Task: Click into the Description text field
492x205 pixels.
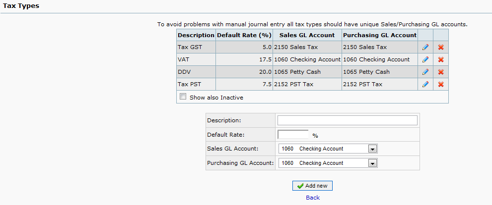Action: click(x=347, y=120)
